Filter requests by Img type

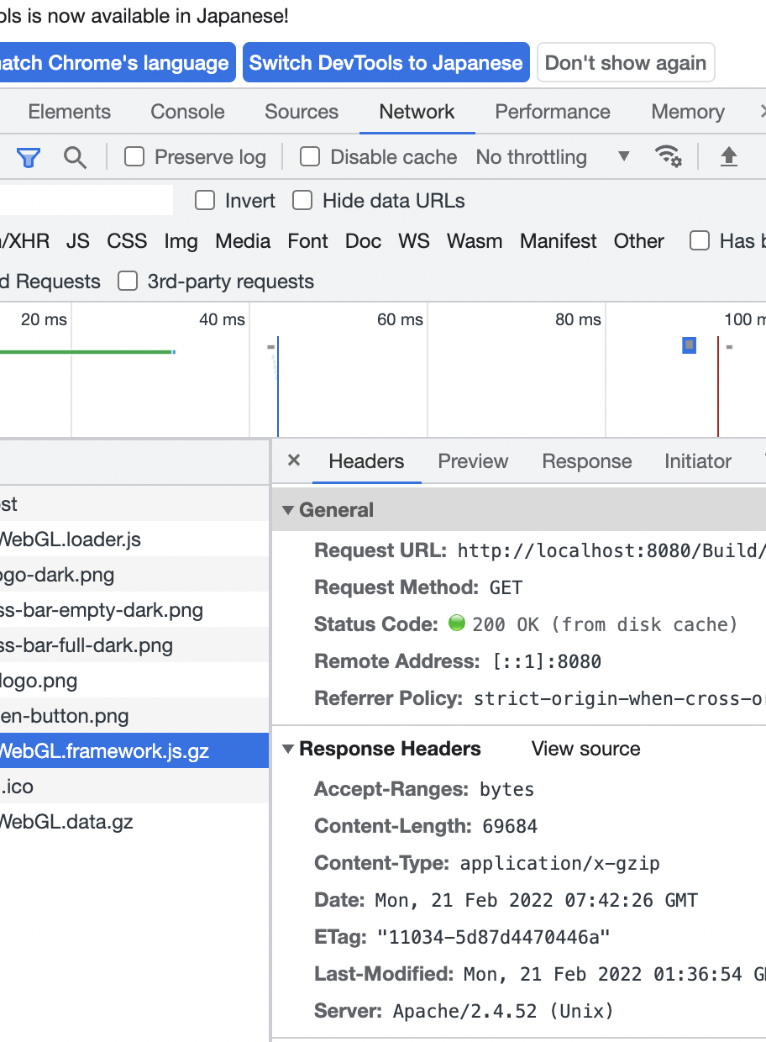181,241
